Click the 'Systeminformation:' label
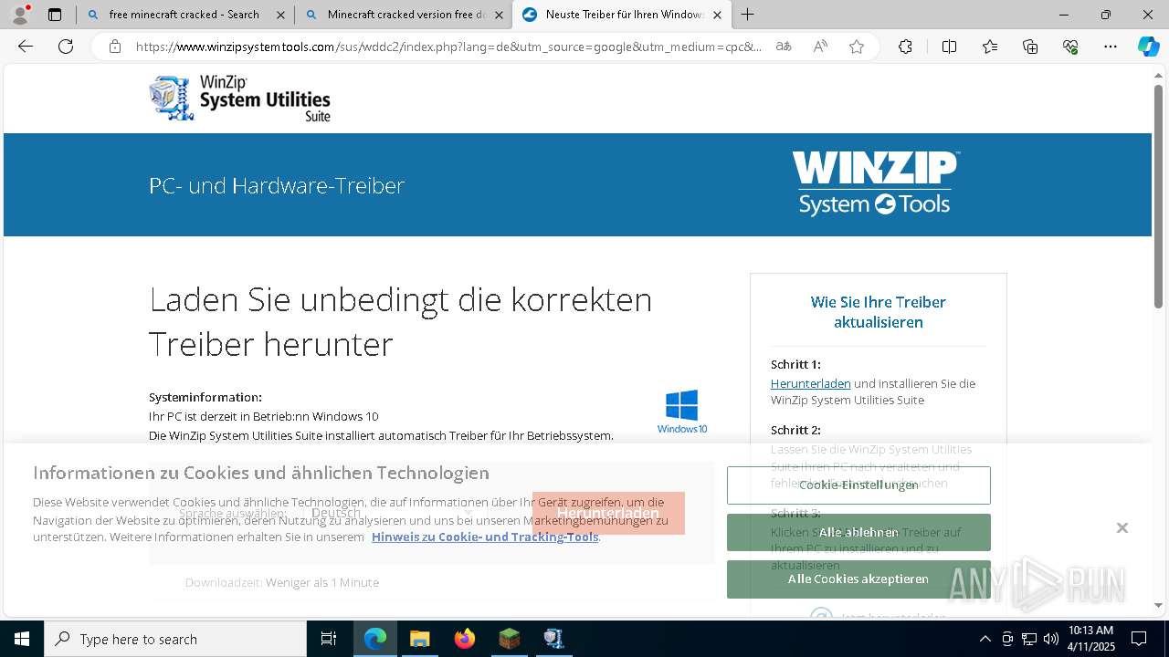 pyautogui.click(x=205, y=397)
